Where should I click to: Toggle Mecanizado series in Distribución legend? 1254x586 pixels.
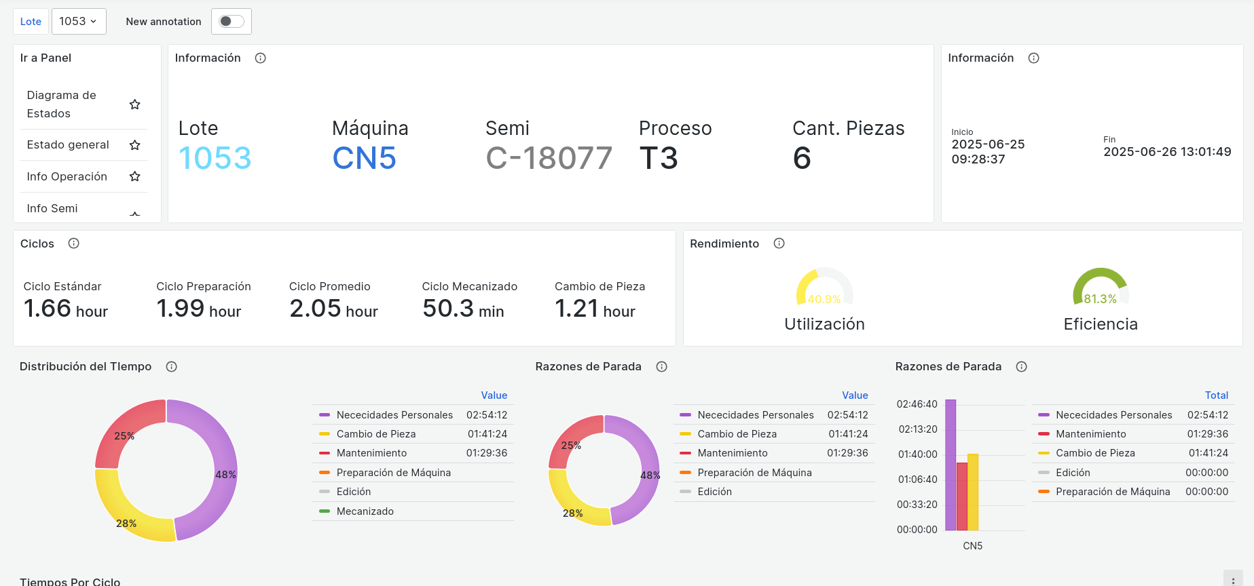(365, 511)
